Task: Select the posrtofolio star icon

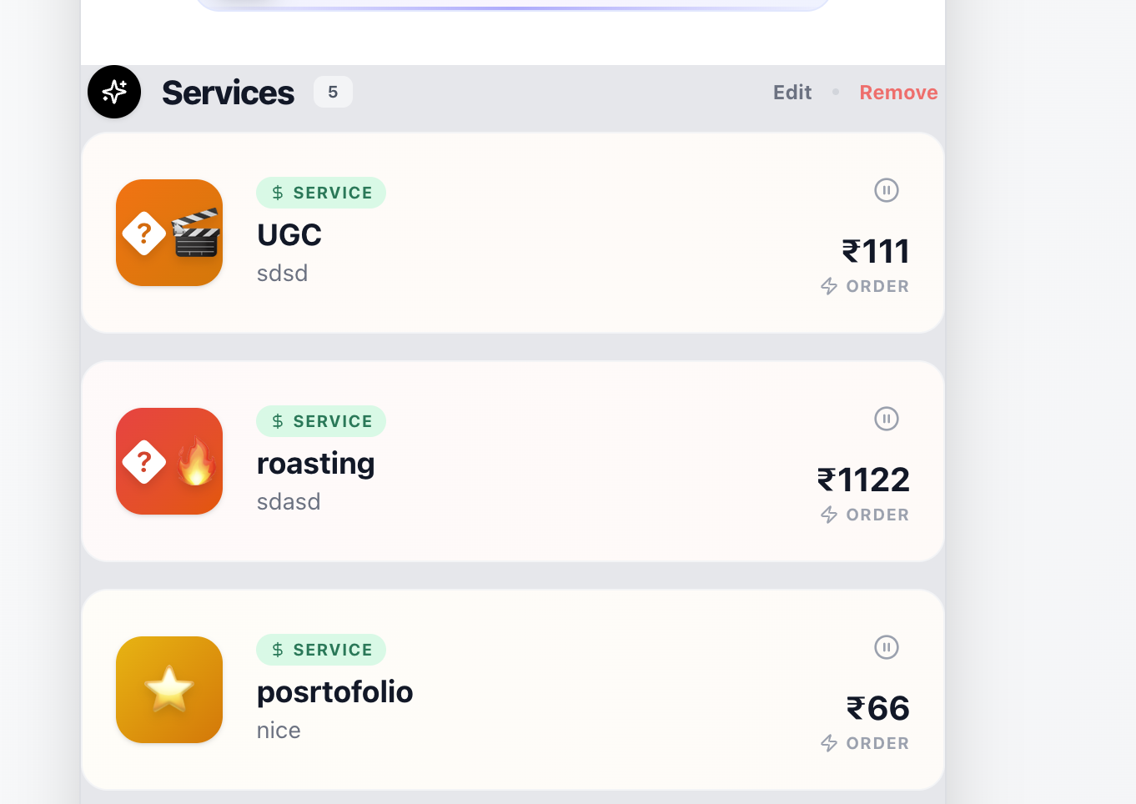Action: pyautogui.click(x=169, y=689)
